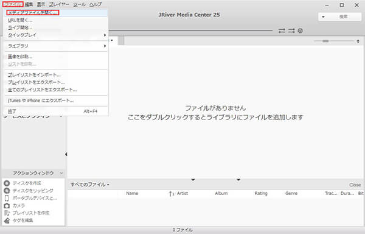Select プレイリストをエクスポート menu item

(x=56, y=82)
